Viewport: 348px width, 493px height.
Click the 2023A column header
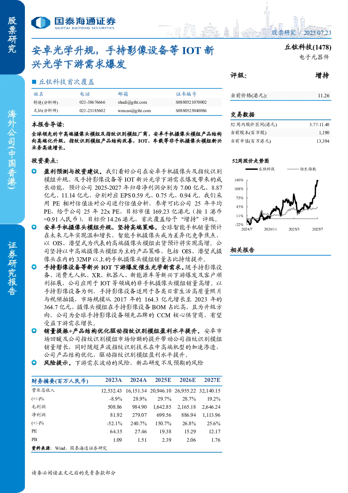[x=114, y=380]
